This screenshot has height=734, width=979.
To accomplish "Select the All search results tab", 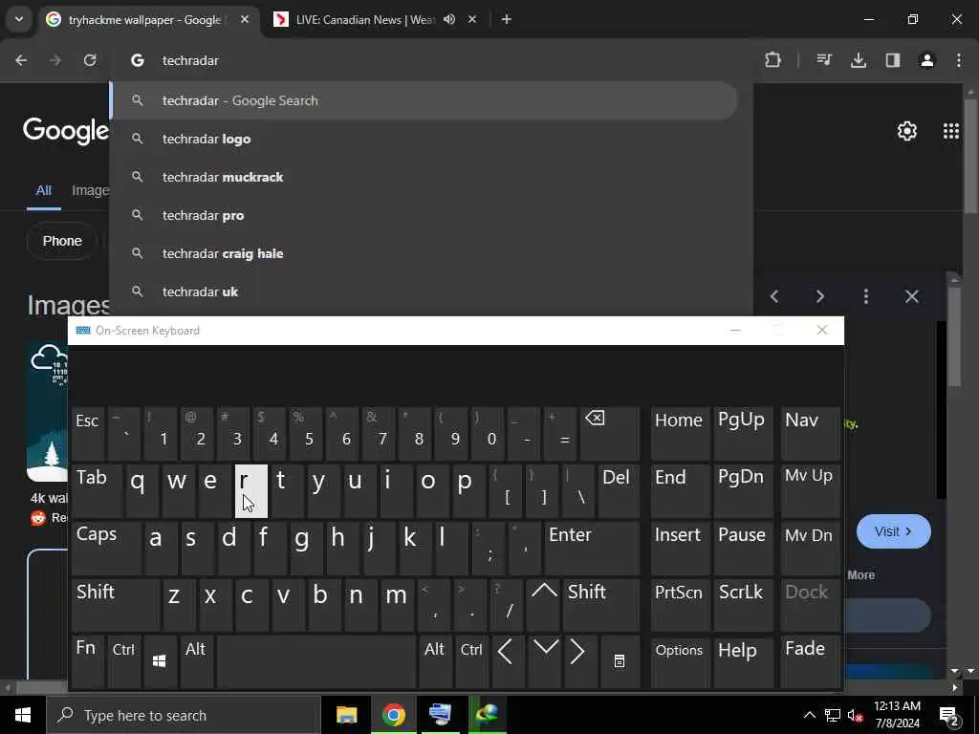I will [43, 191].
